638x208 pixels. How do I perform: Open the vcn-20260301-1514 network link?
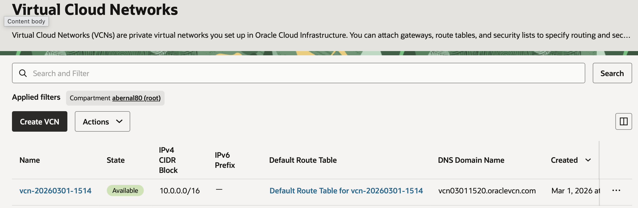(55, 191)
